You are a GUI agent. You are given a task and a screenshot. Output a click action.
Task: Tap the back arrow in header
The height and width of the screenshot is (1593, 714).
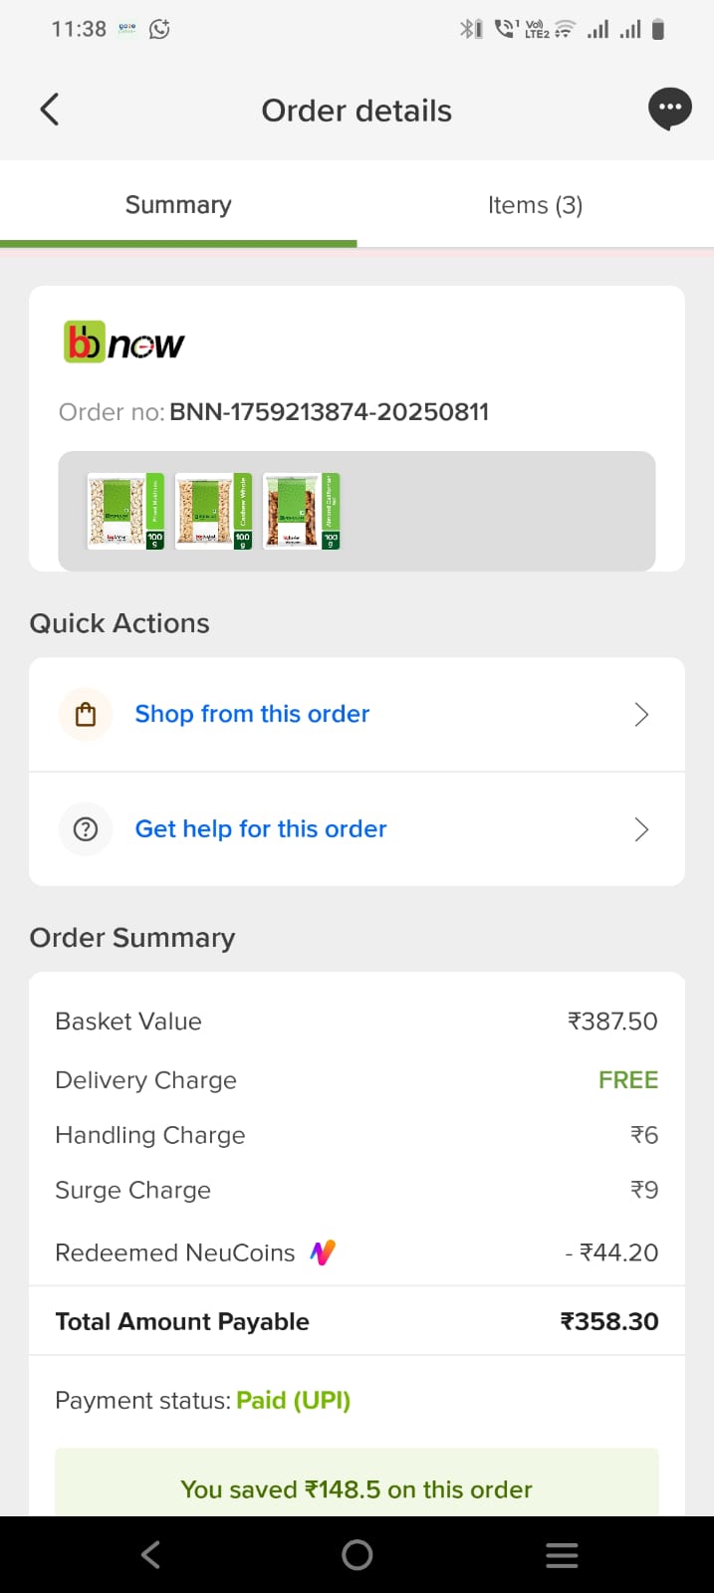(x=50, y=110)
